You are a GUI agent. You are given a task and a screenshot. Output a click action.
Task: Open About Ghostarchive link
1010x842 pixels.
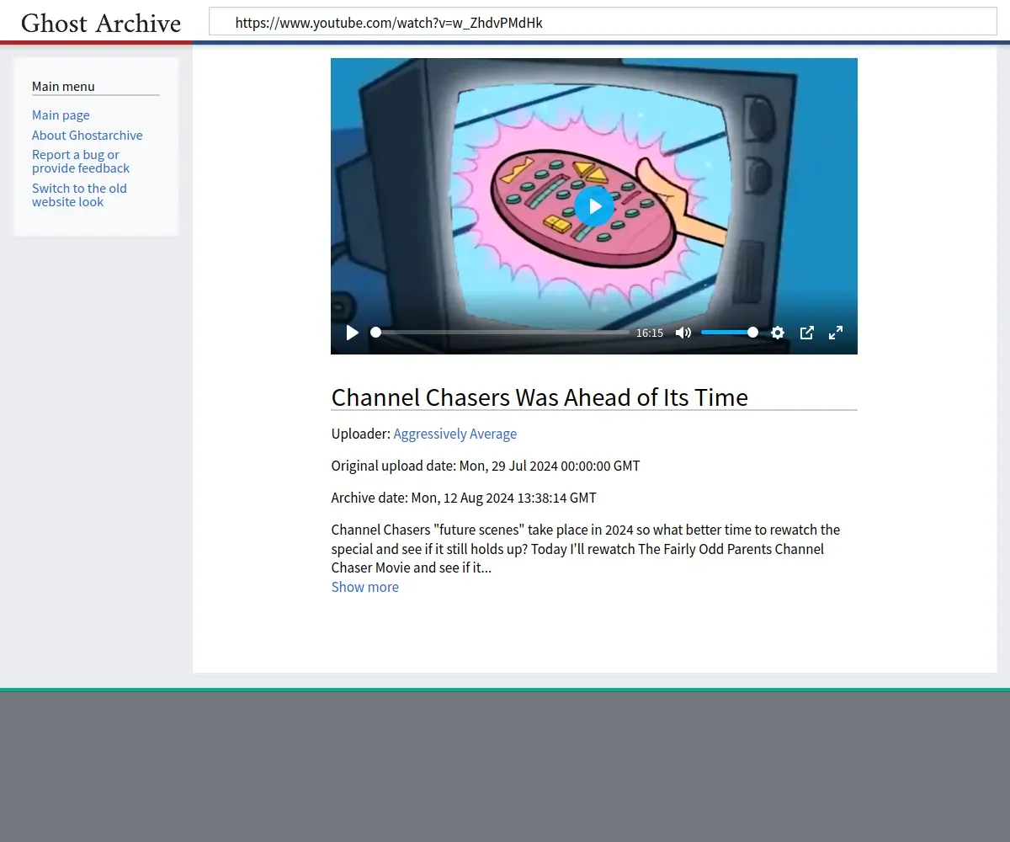click(x=88, y=136)
